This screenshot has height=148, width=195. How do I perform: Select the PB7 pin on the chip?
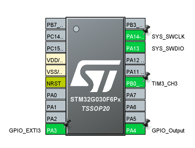coord(55,24)
